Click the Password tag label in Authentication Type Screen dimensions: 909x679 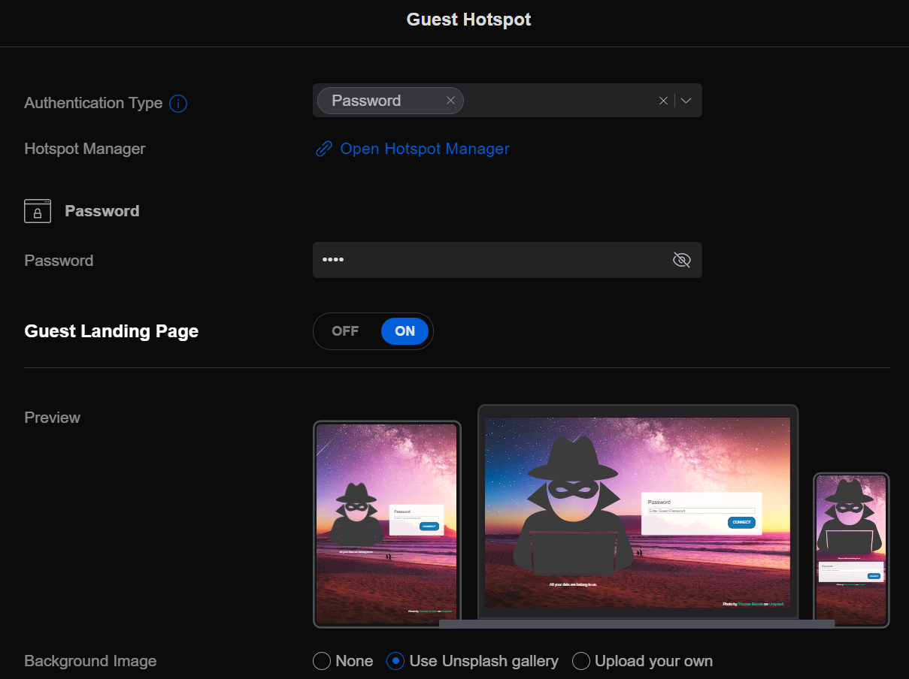click(x=366, y=101)
